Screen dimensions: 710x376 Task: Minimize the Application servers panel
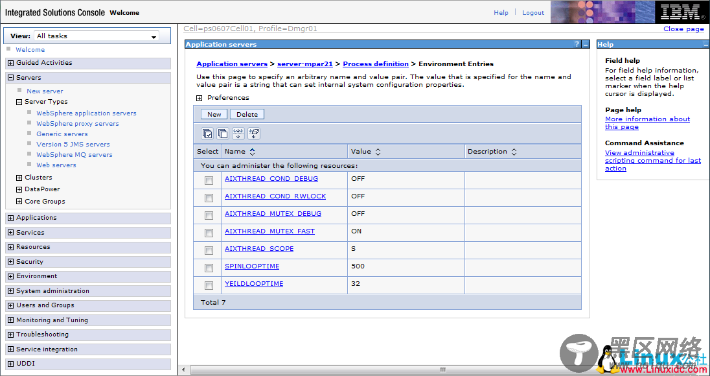[x=586, y=44]
